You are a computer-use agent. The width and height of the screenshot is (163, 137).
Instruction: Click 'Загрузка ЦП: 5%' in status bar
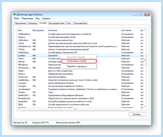[40, 123]
